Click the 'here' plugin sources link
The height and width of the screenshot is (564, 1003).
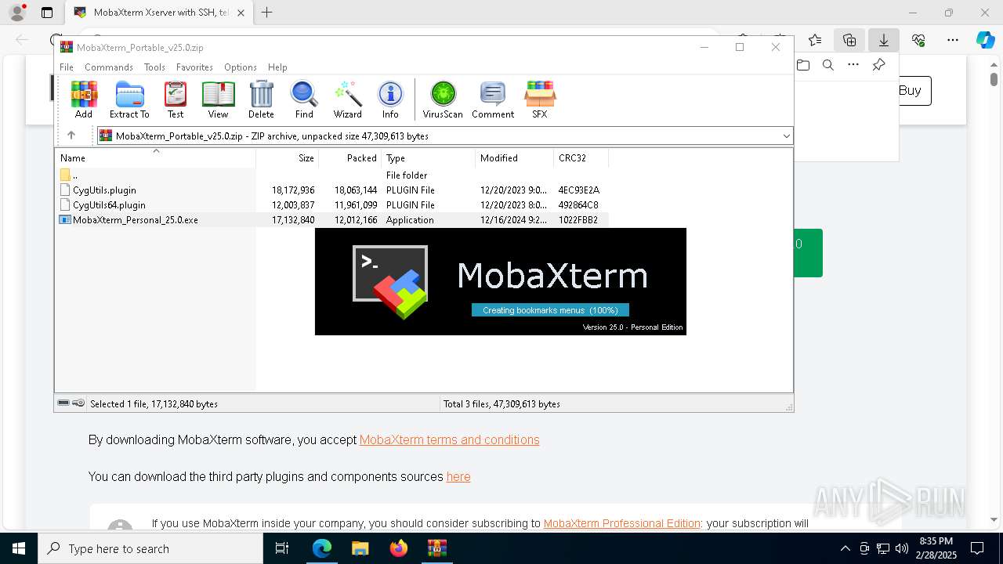pos(458,477)
